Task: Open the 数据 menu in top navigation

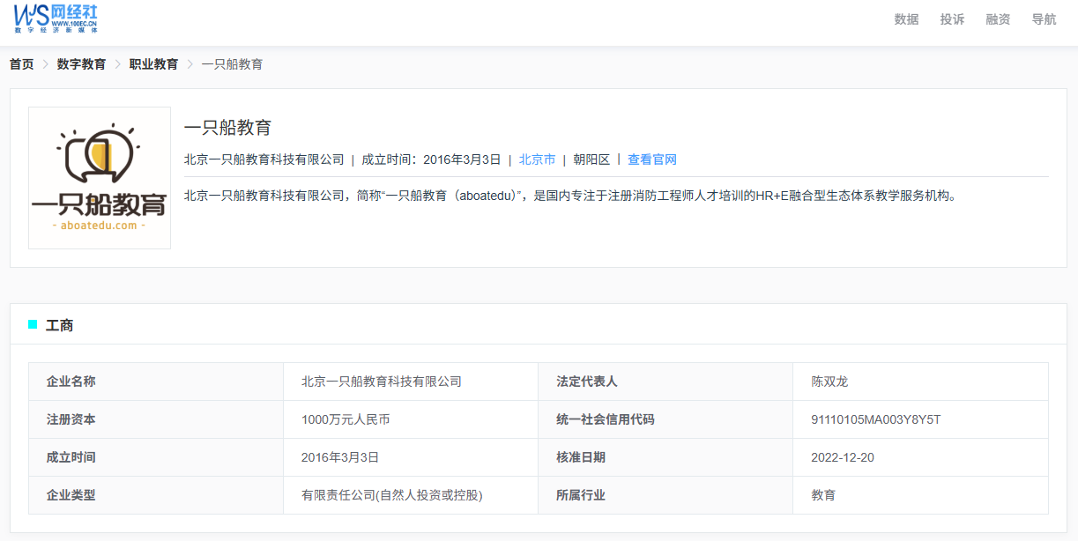Action: tap(906, 19)
